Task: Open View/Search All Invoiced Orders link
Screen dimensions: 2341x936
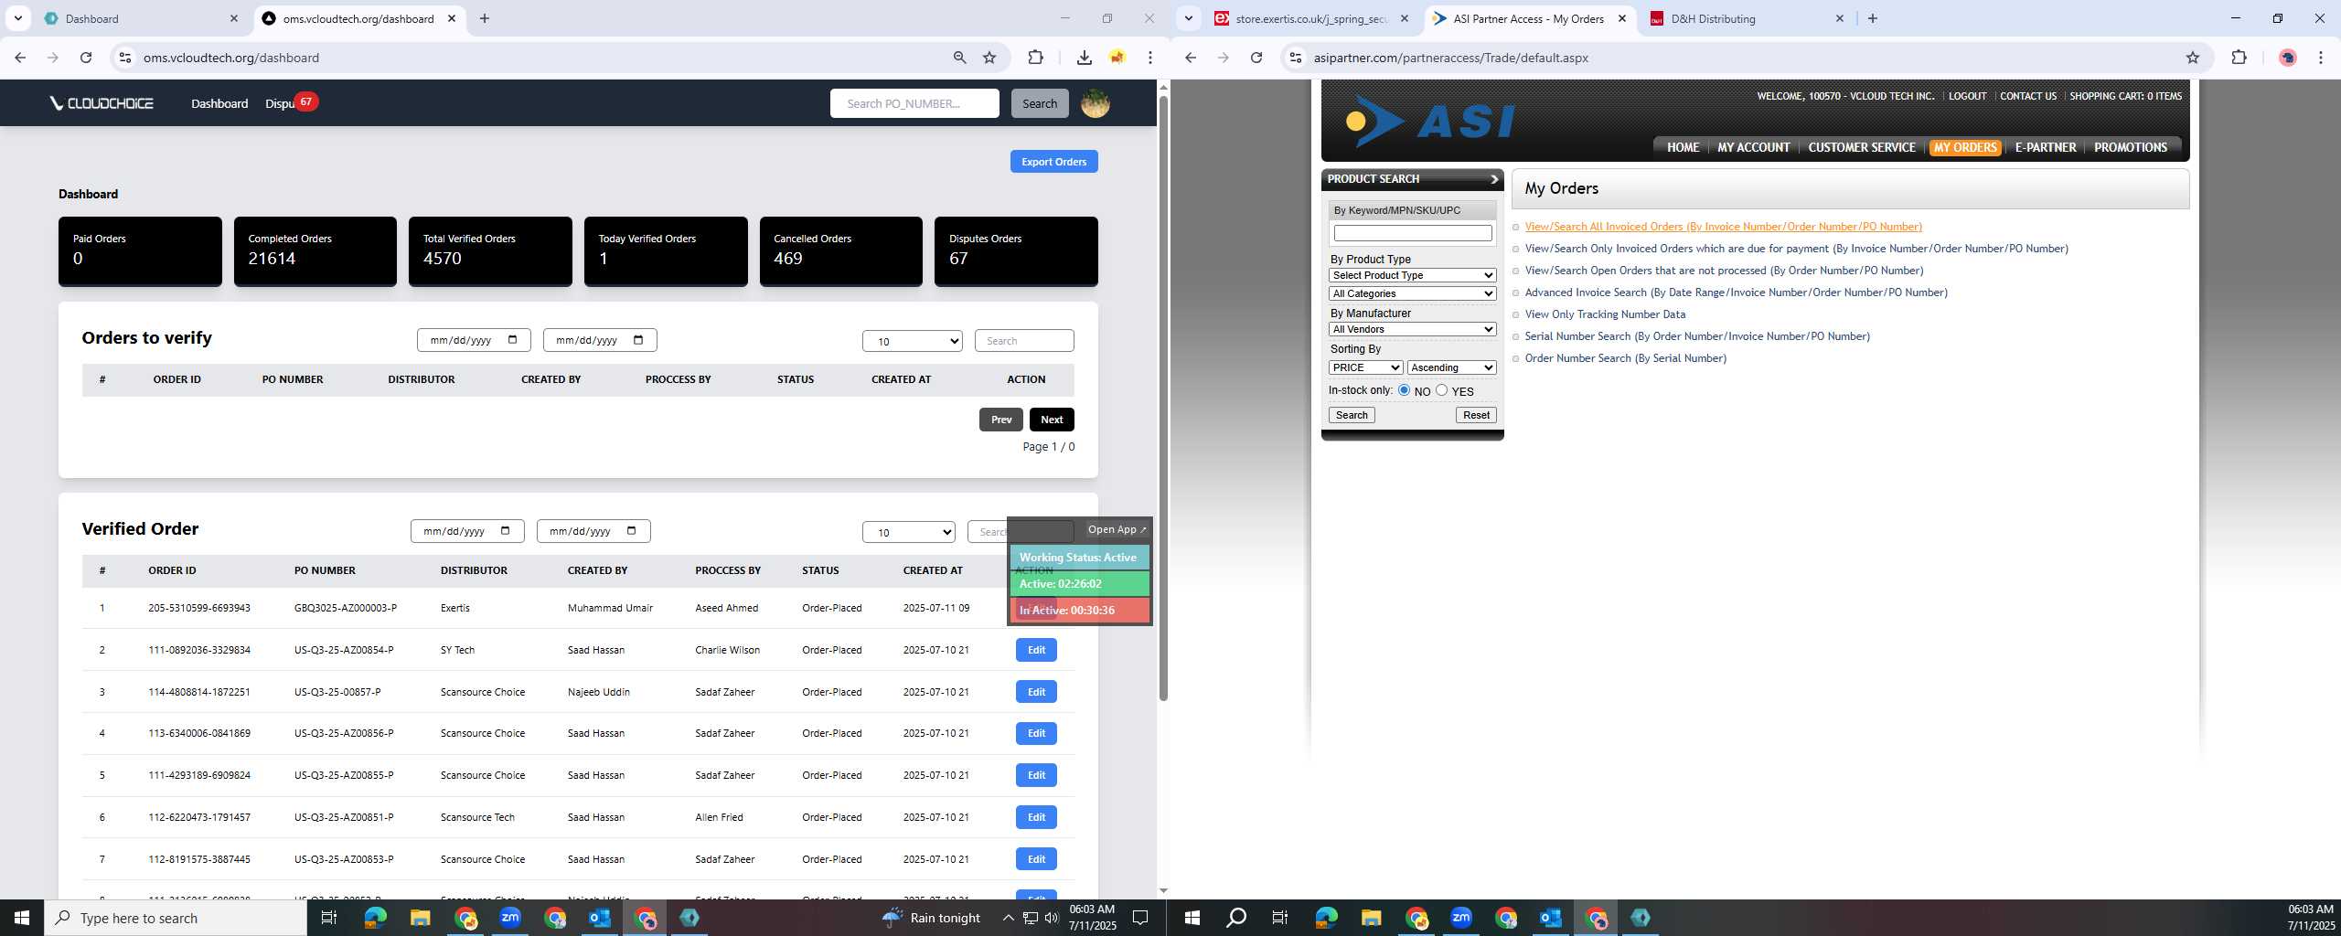Action: pos(1723,227)
